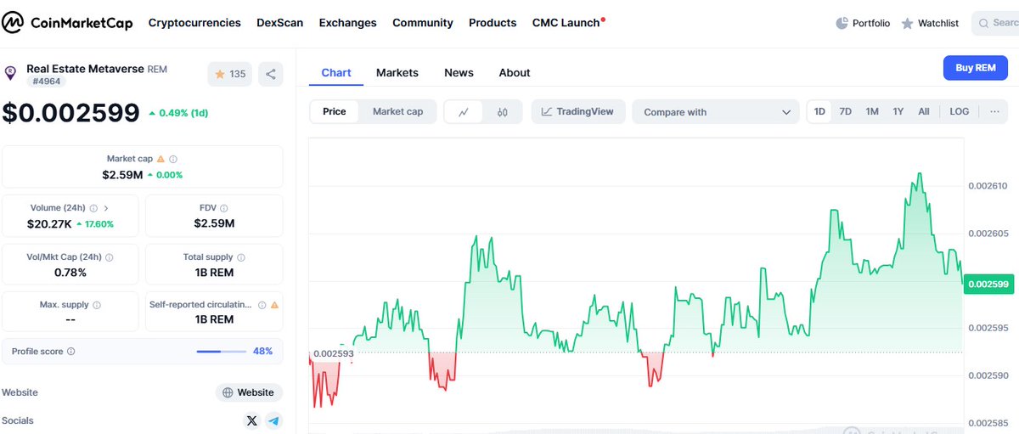Click the current price tag 0.002599 on chart
Screen dimensions: 1019x434
pos(988,285)
